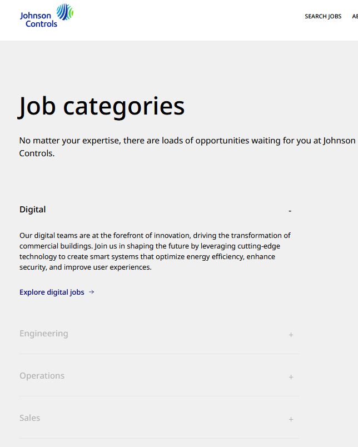Viewport: 358px width, 447px height.
Task: Click the divider line above the Sales section
Action: [x=159, y=397]
